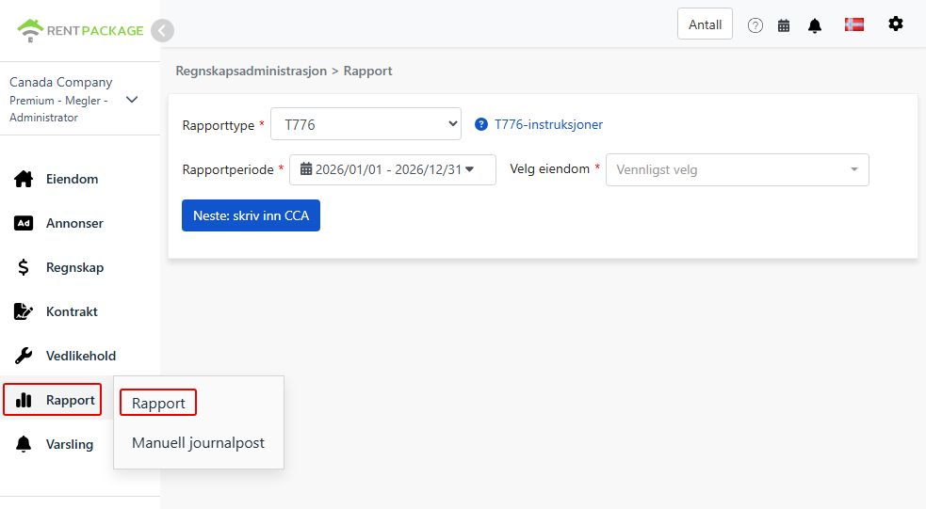Click the Rapporttype field label

pos(218,125)
